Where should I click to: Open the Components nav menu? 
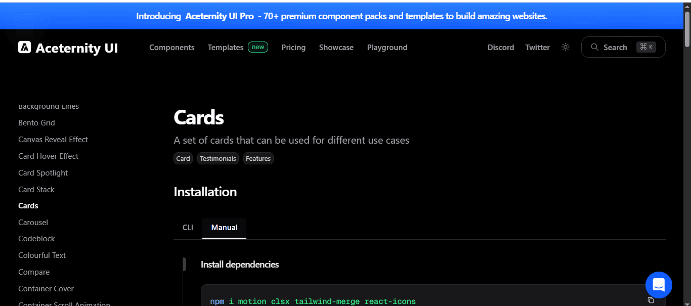(x=171, y=48)
